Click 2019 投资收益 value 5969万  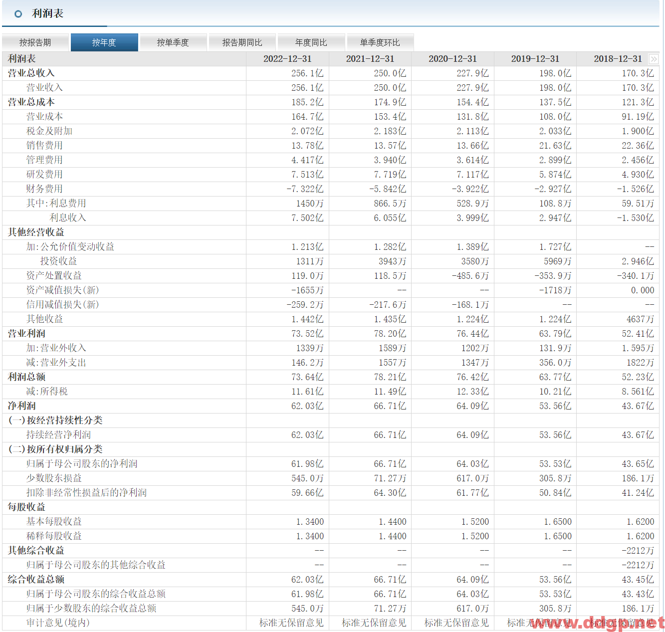tap(558, 261)
